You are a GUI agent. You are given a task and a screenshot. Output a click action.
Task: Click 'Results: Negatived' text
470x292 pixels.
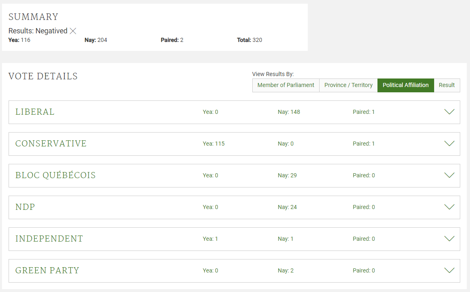click(38, 31)
